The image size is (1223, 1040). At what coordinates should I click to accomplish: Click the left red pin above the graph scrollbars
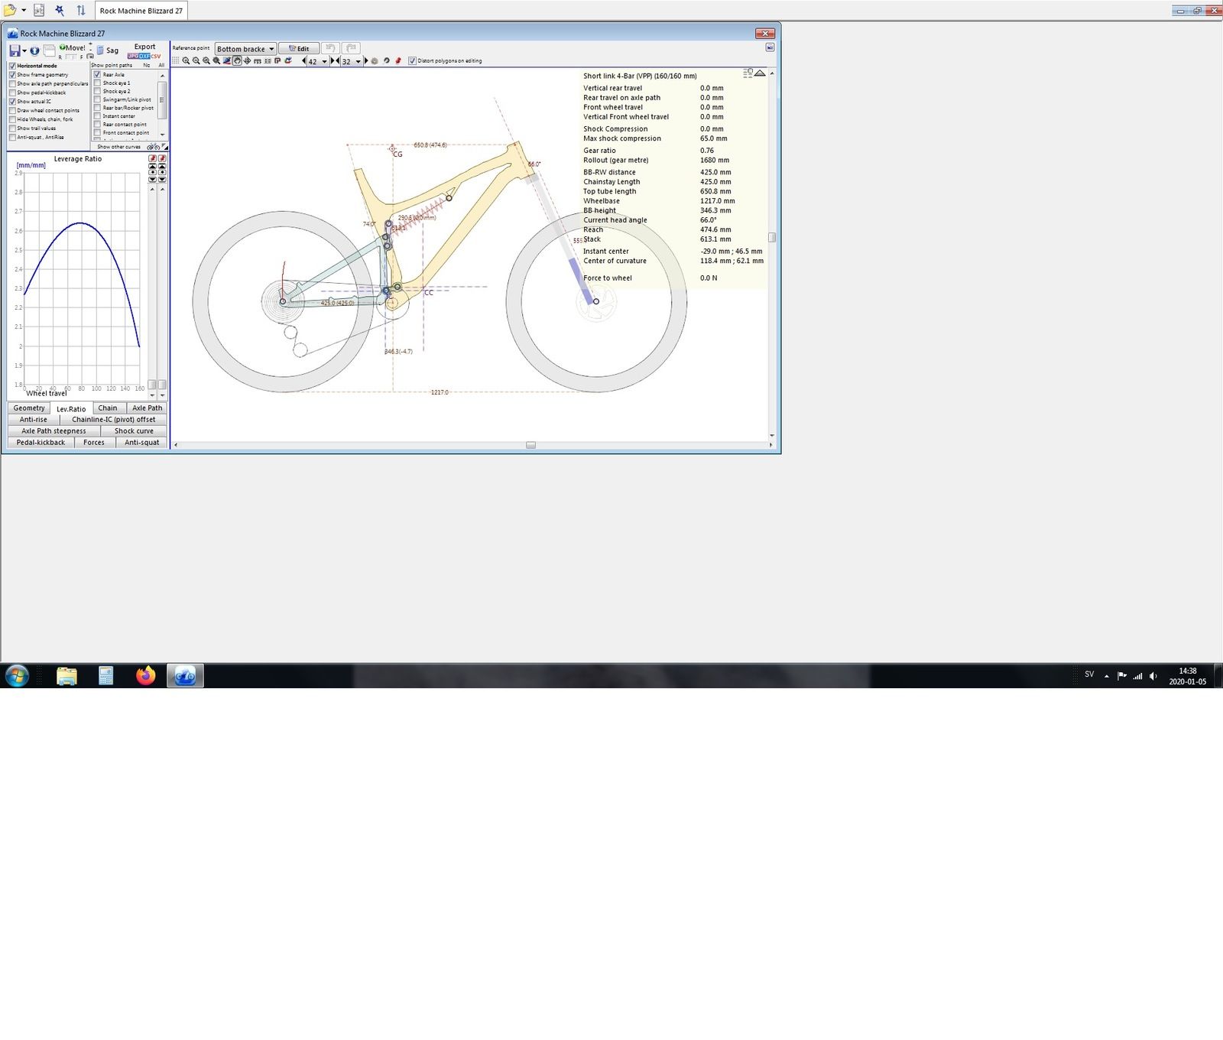152,158
